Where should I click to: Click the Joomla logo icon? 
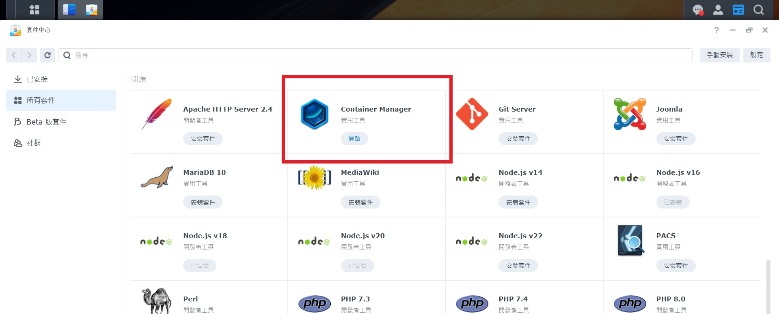pos(630,114)
